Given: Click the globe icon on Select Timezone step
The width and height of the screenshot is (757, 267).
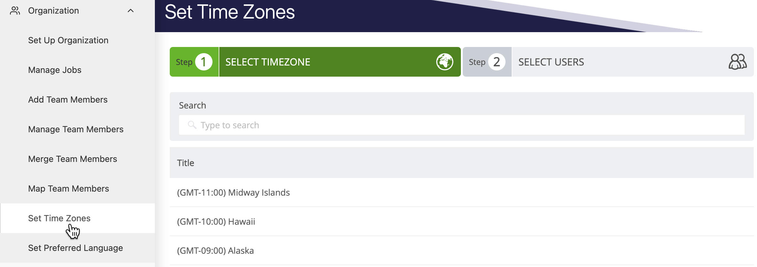Looking at the screenshot, I should click(x=444, y=61).
